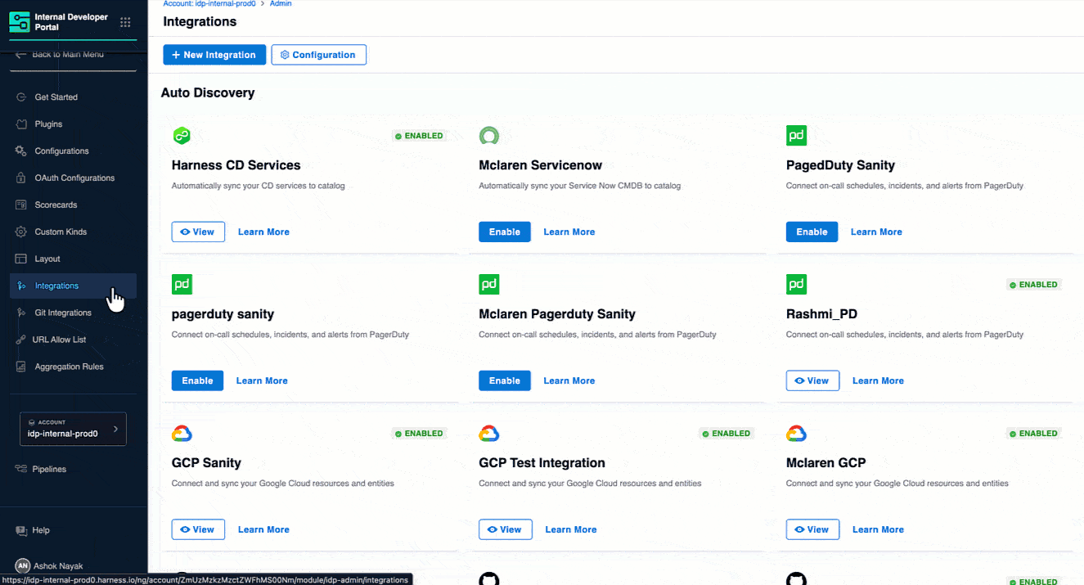Viewport: 1084px width, 585px height.
Task: Click Learn More under PagedDuty Sanity
Action: point(875,232)
